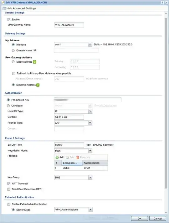Click the Static Address info icon
The image size is (169, 223).
(x=34, y=62)
